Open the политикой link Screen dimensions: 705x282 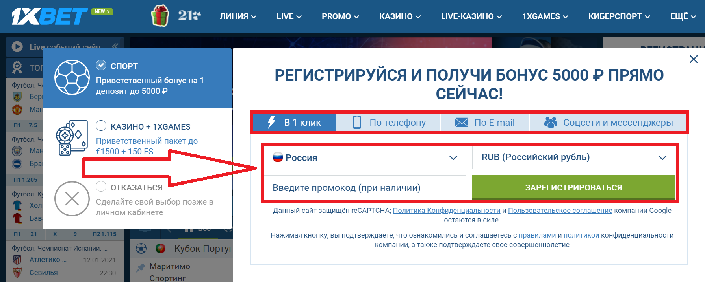tap(581, 235)
